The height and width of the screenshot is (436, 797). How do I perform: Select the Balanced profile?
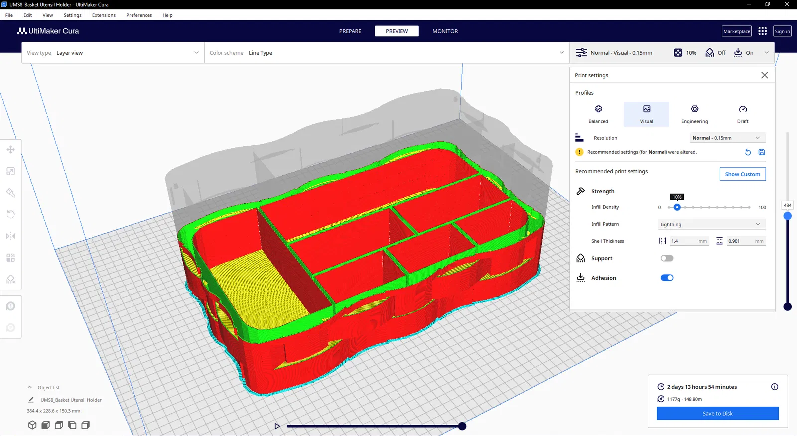(x=598, y=114)
